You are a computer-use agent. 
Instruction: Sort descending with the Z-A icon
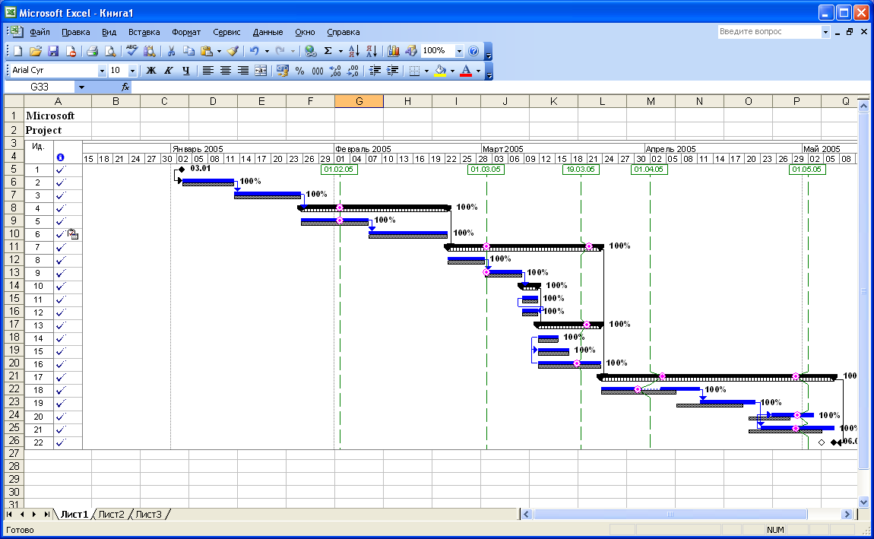click(372, 51)
